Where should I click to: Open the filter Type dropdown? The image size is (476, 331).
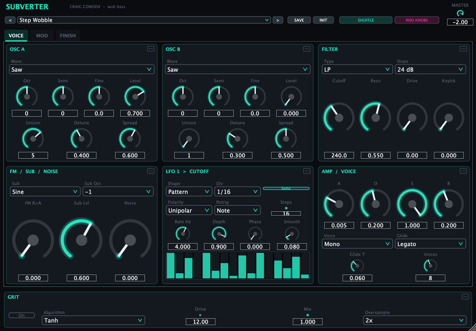(357, 70)
